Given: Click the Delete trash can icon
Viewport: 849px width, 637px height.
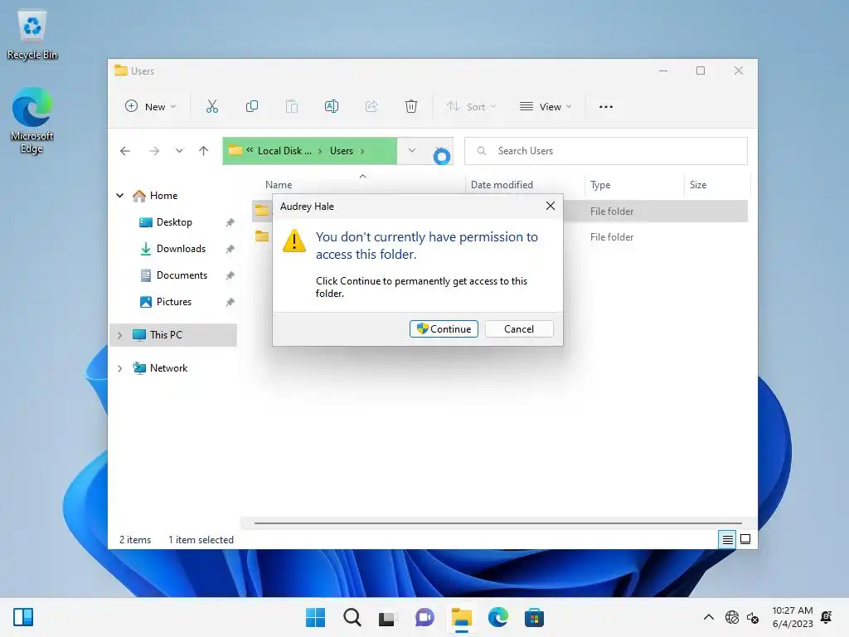Looking at the screenshot, I should point(411,107).
